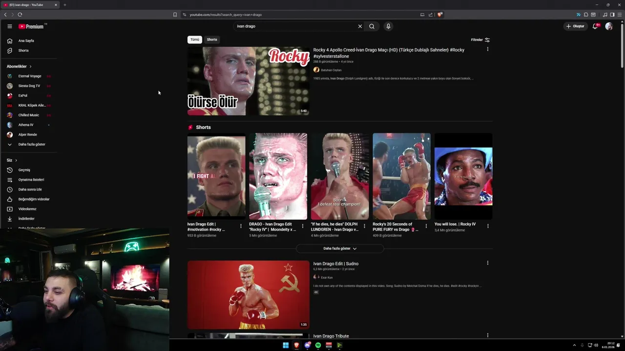Open Daha sonra izle list
Screen dimensions: 625x351
[x=29, y=190]
